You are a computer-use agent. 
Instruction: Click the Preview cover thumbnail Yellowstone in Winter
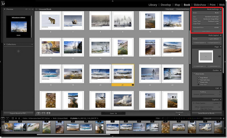tap(18, 26)
